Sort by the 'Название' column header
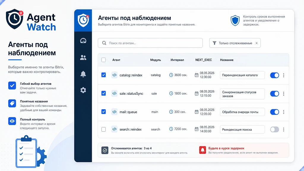Screen dimensions: 304x171 227,60
